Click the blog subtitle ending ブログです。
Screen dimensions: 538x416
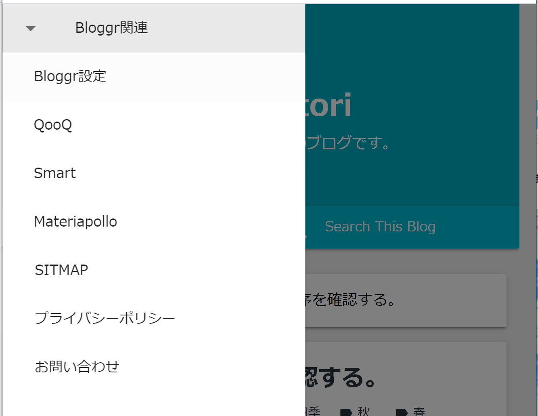(x=348, y=143)
